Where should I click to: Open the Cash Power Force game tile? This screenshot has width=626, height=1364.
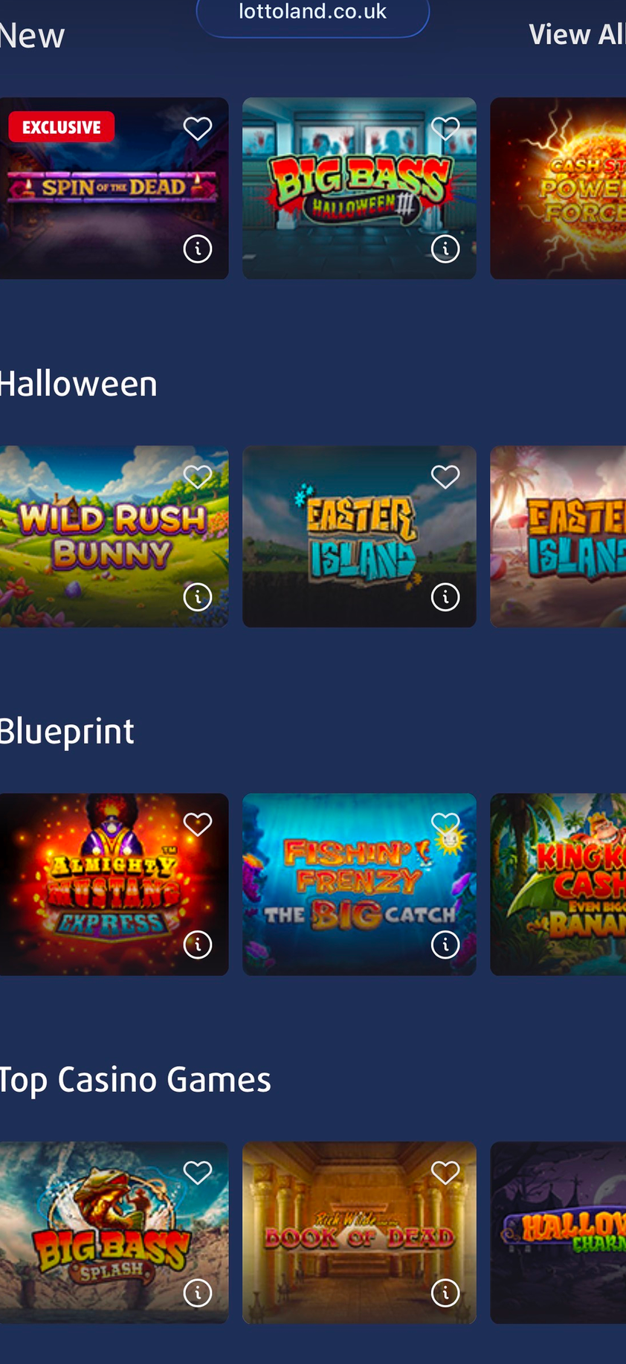pos(558,188)
